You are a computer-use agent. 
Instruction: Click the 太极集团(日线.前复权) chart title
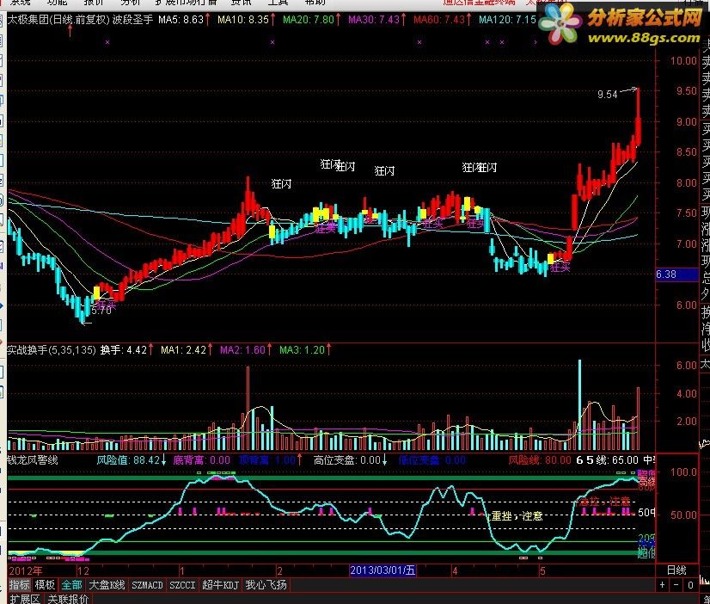[58, 20]
